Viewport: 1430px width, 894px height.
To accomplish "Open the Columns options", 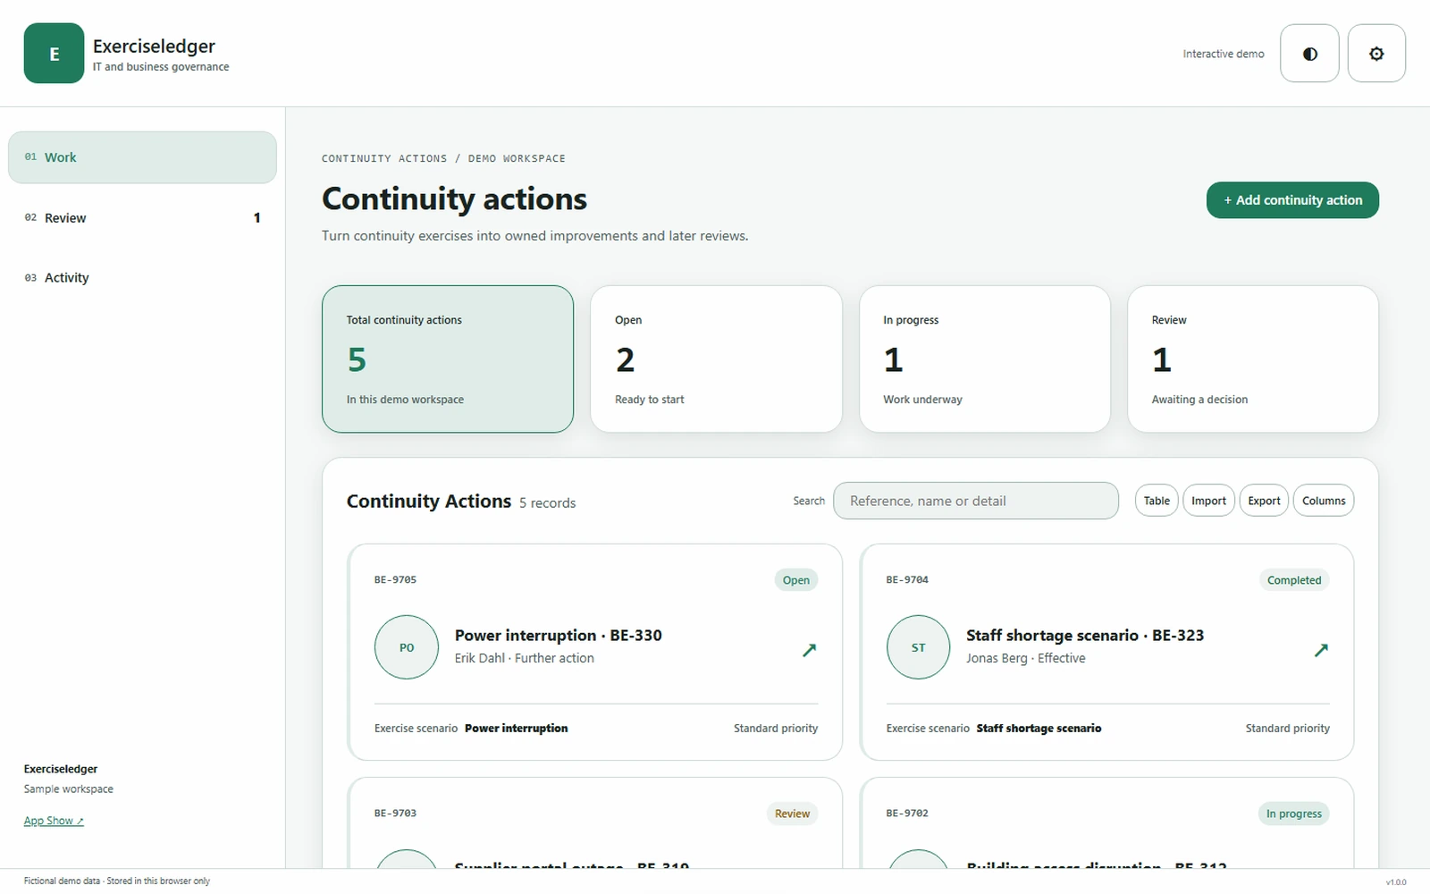I will (1324, 501).
